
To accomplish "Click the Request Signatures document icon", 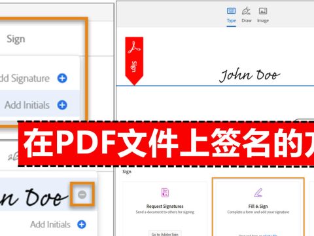I will click(x=165, y=193).
